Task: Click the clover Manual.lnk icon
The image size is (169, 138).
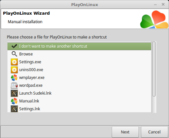Action: (x=14, y=101)
